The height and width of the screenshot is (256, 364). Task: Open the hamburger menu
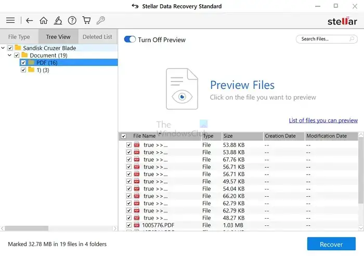point(10,20)
